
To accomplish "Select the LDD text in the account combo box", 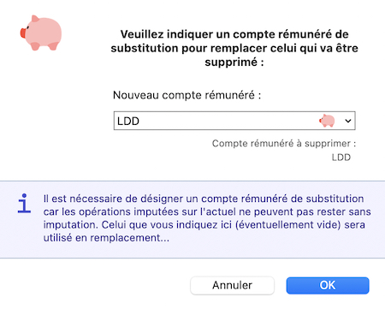I will (128, 122).
